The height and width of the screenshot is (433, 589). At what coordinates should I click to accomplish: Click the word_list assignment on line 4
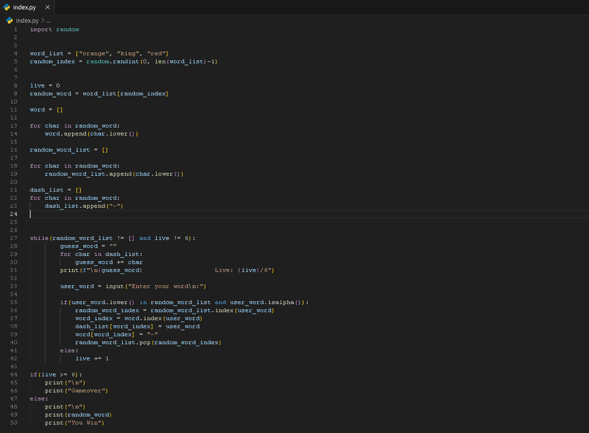pos(100,54)
